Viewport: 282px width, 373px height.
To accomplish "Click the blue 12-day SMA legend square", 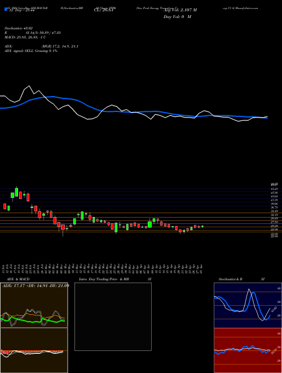I will [x=6, y=10].
